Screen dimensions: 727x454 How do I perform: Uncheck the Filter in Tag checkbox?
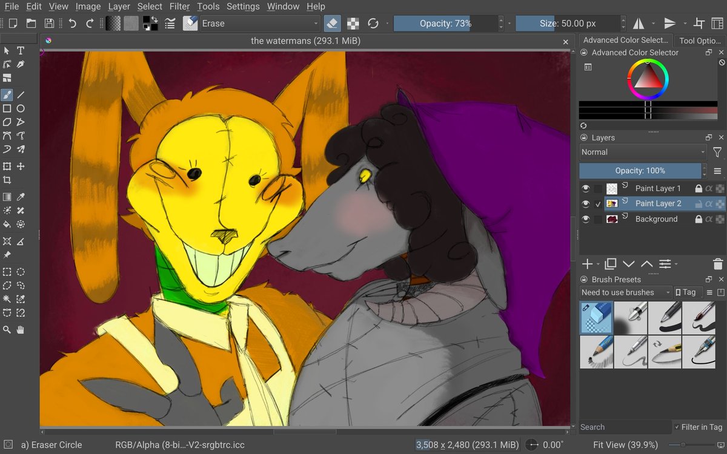(x=677, y=427)
